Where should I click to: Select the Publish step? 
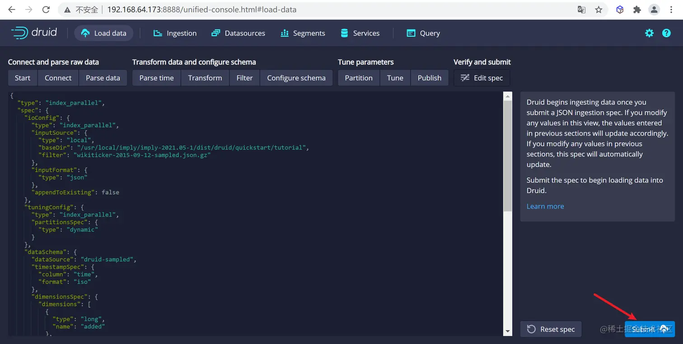point(430,78)
